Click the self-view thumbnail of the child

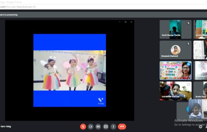(x=198, y=109)
